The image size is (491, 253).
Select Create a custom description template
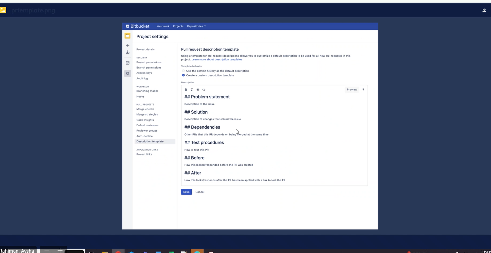208,75
